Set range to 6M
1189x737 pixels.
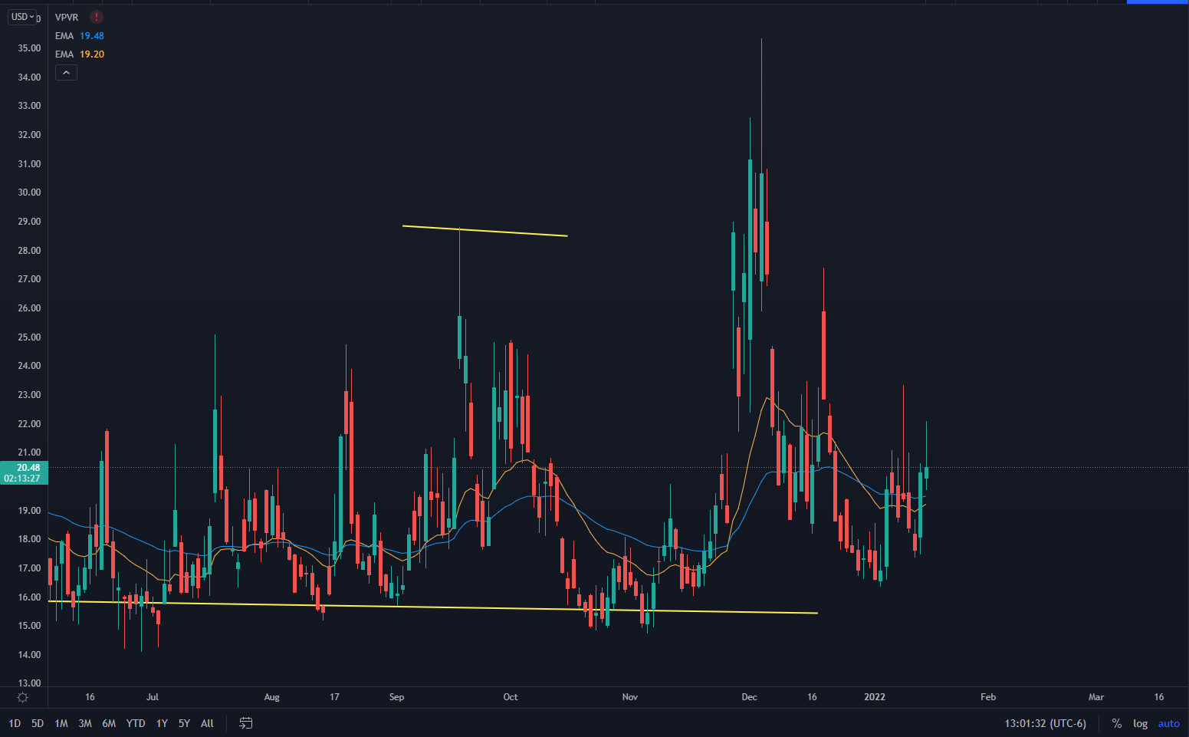pyautogui.click(x=109, y=723)
